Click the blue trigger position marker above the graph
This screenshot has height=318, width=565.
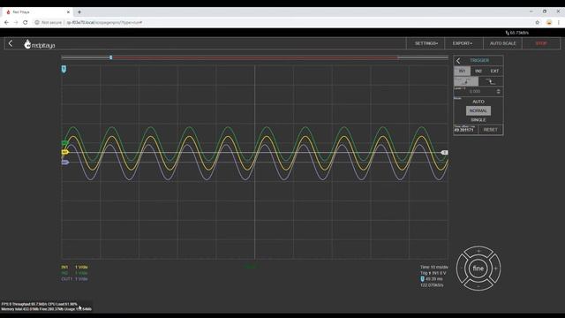pos(64,69)
